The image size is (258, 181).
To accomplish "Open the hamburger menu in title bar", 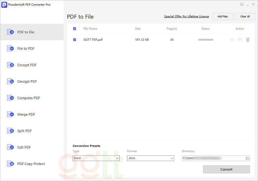I will pos(242,5).
